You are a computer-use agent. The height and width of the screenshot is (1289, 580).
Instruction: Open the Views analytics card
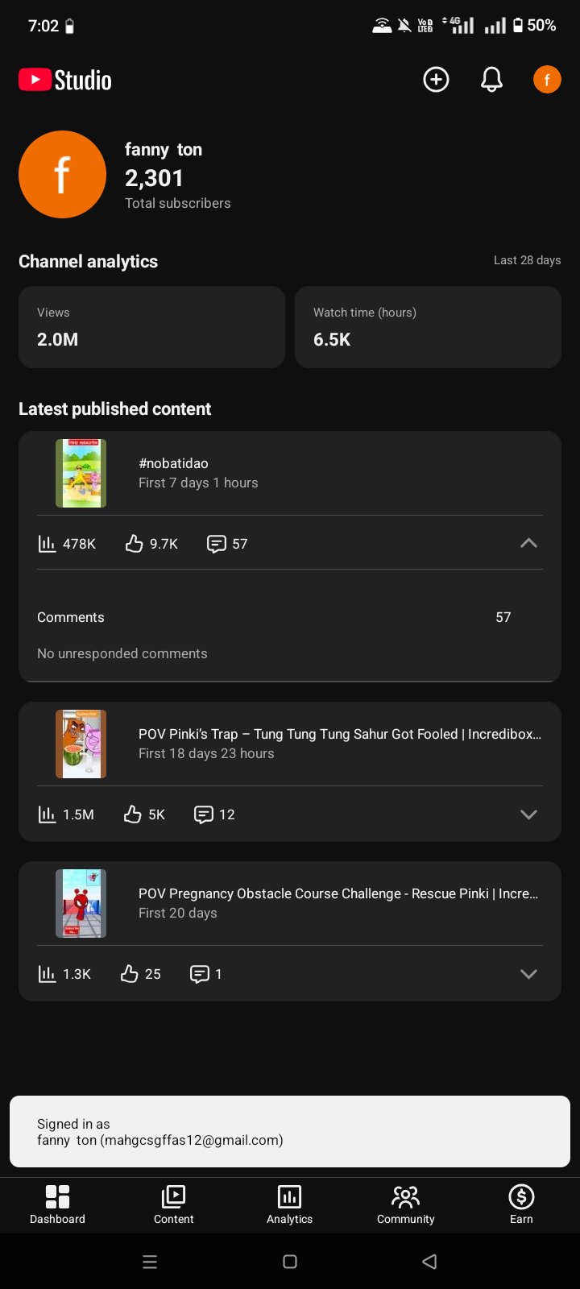coord(151,327)
